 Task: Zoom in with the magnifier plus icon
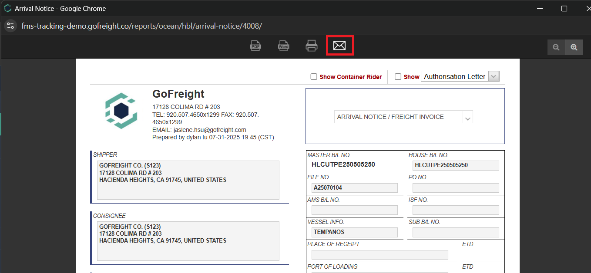[574, 47]
